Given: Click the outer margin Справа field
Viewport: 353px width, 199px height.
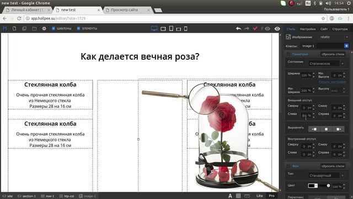Looking at the screenshot, I should [x=336, y=116].
